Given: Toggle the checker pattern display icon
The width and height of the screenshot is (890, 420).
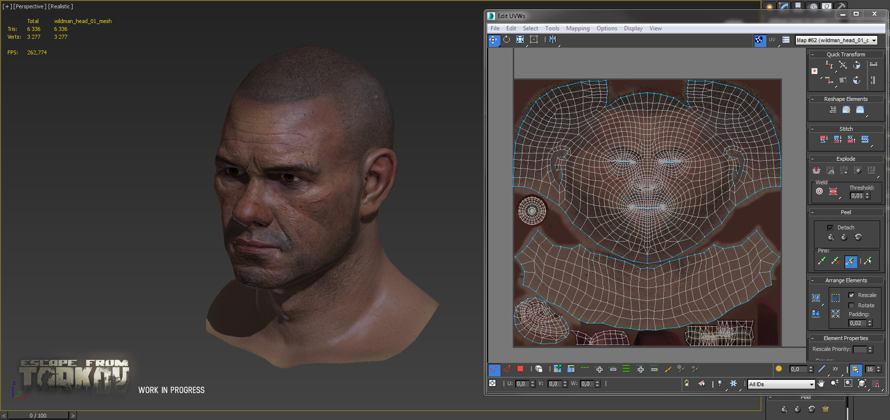Looking at the screenshot, I should coord(759,40).
